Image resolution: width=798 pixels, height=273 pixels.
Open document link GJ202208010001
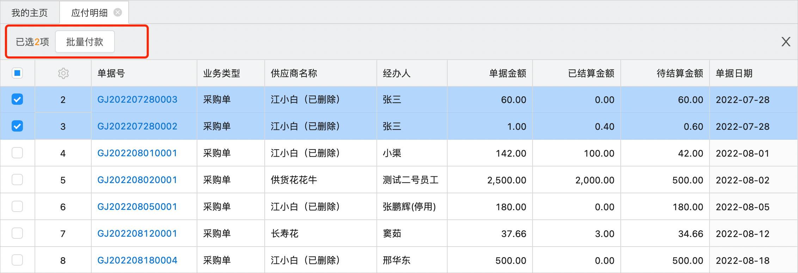[x=137, y=153]
